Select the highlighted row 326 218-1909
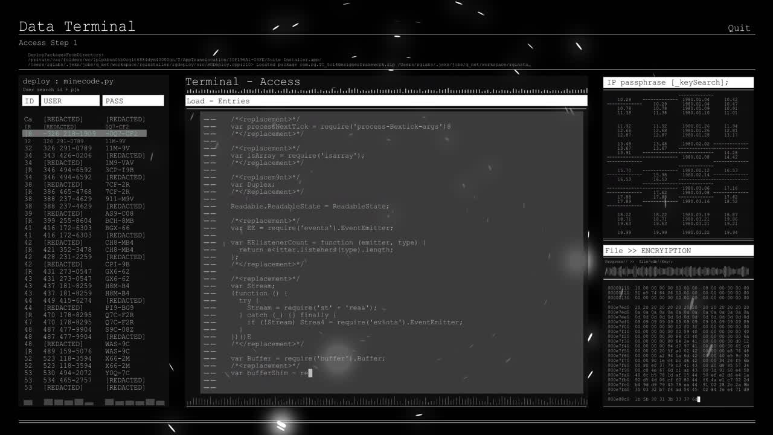The image size is (773, 435). [x=85, y=134]
